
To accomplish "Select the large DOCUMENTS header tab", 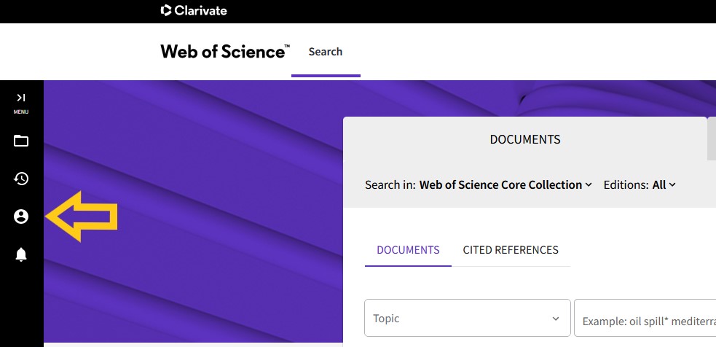I will (525, 139).
